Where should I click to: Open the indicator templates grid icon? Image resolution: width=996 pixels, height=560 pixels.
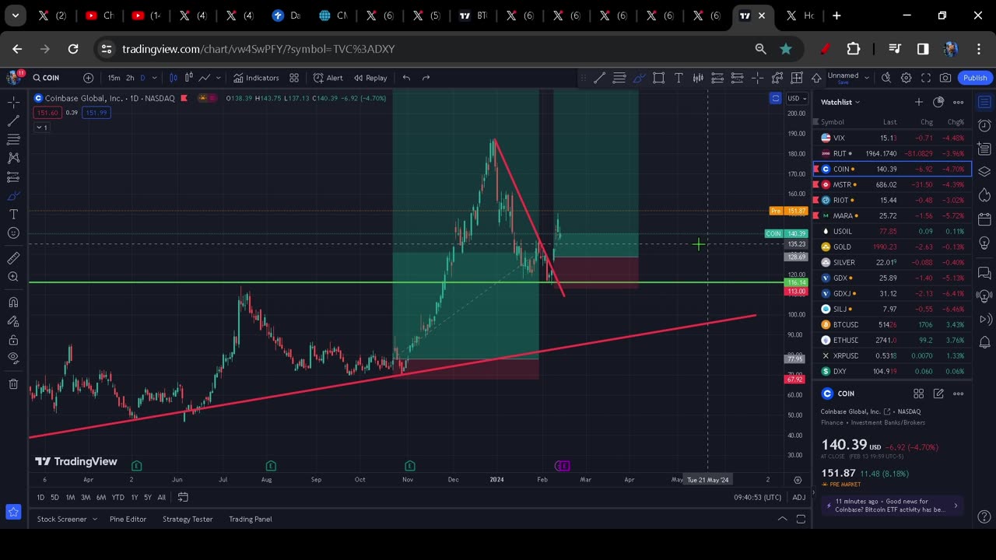click(x=294, y=78)
